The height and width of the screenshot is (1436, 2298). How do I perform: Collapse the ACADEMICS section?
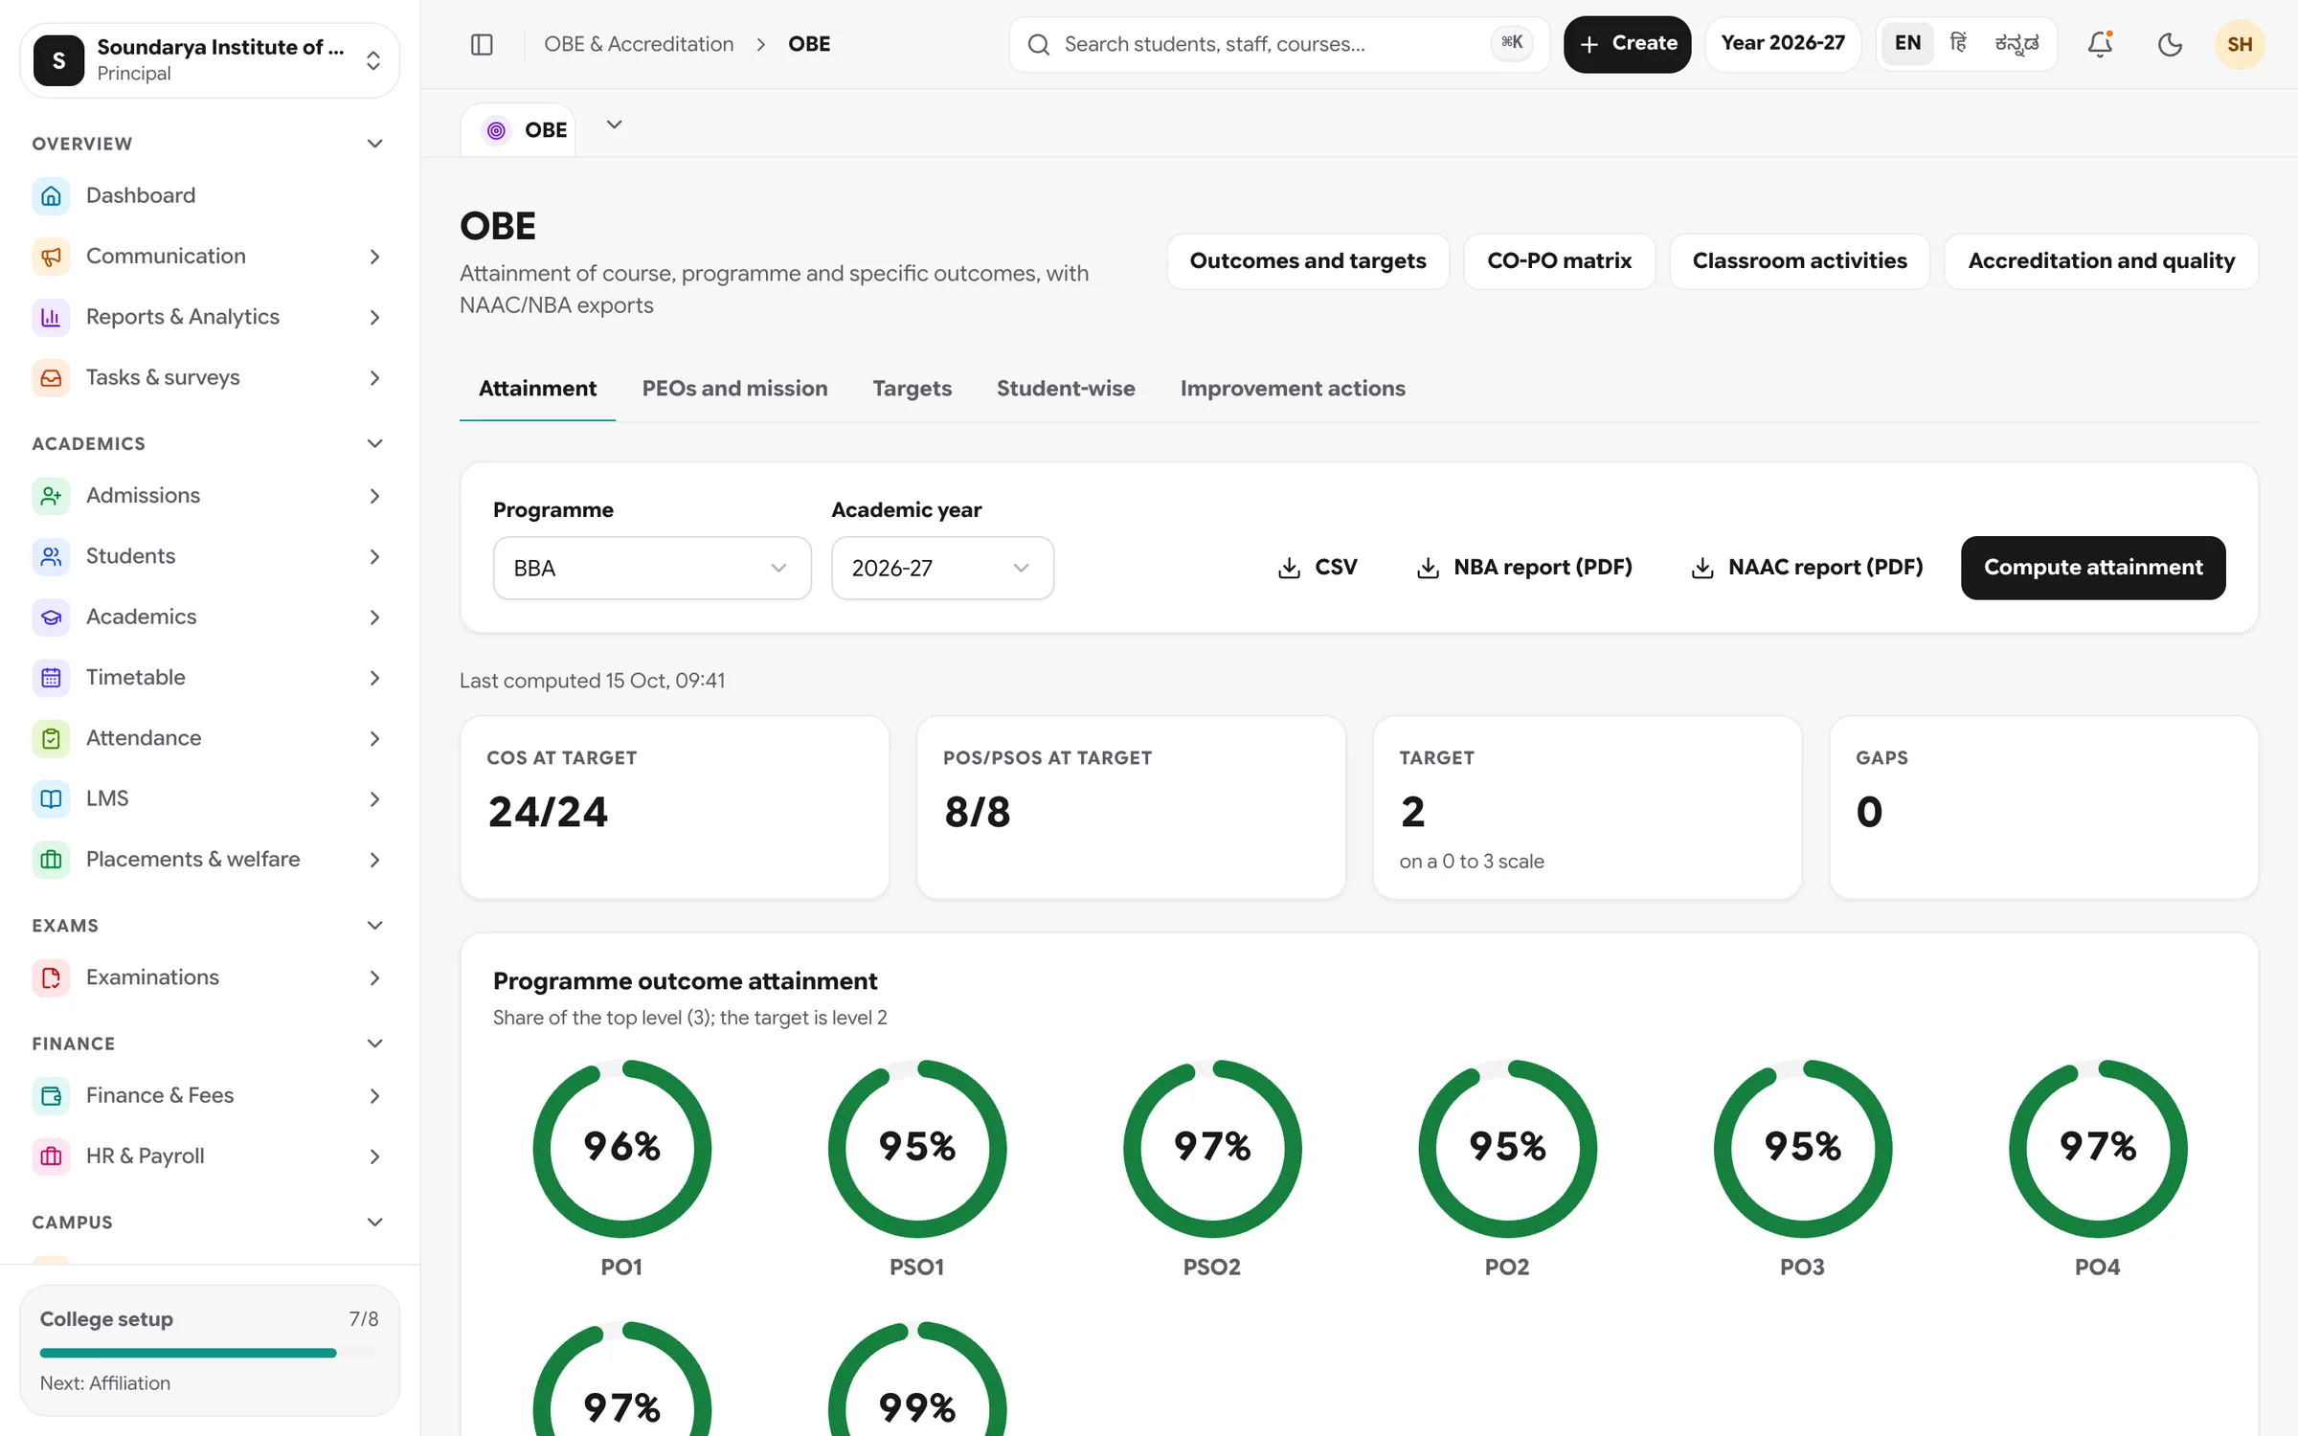374,443
